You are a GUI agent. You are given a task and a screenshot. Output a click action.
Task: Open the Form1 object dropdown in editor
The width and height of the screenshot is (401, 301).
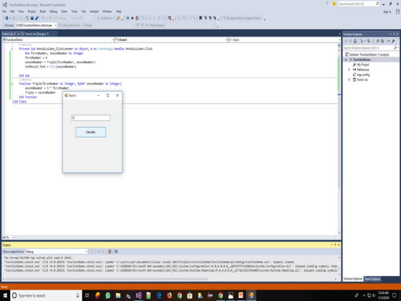[x=226, y=39]
